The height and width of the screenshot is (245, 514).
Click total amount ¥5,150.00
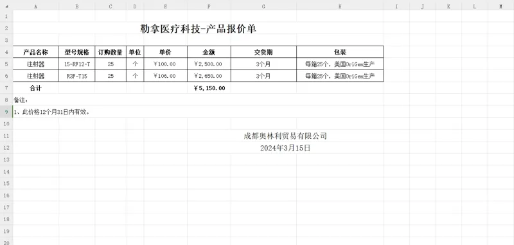point(209,88)
